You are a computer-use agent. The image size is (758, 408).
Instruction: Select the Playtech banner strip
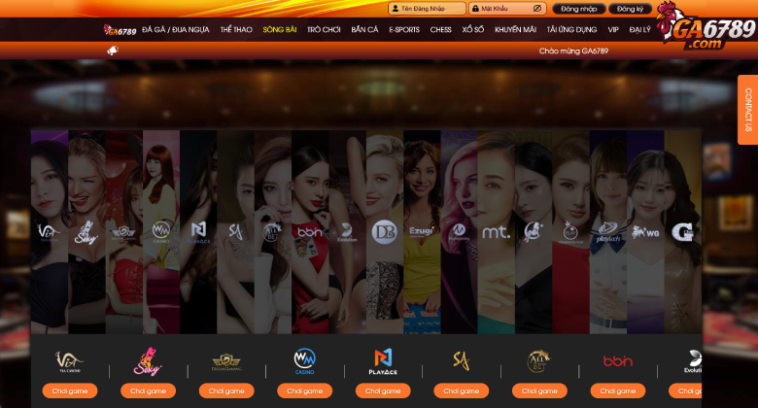[x=607, y=232]
